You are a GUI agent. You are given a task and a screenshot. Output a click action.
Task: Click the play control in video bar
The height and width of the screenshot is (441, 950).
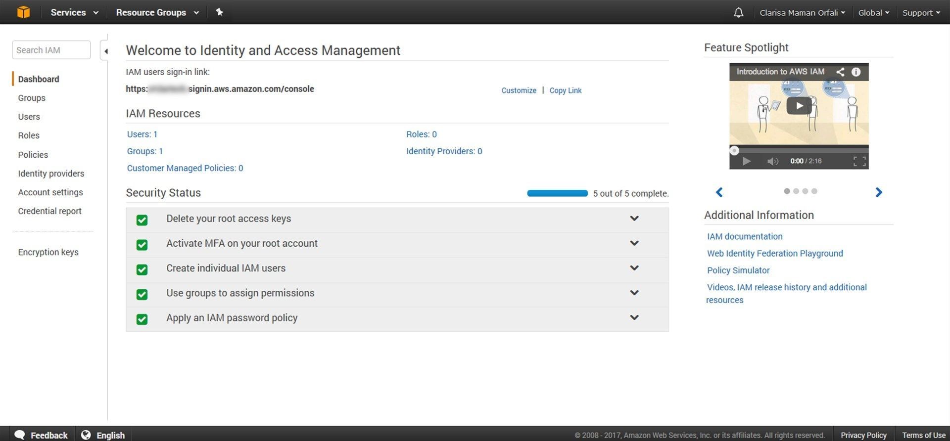click(x=747, y=161)
